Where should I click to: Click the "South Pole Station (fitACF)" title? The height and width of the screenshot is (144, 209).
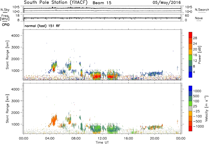point(56,2)
